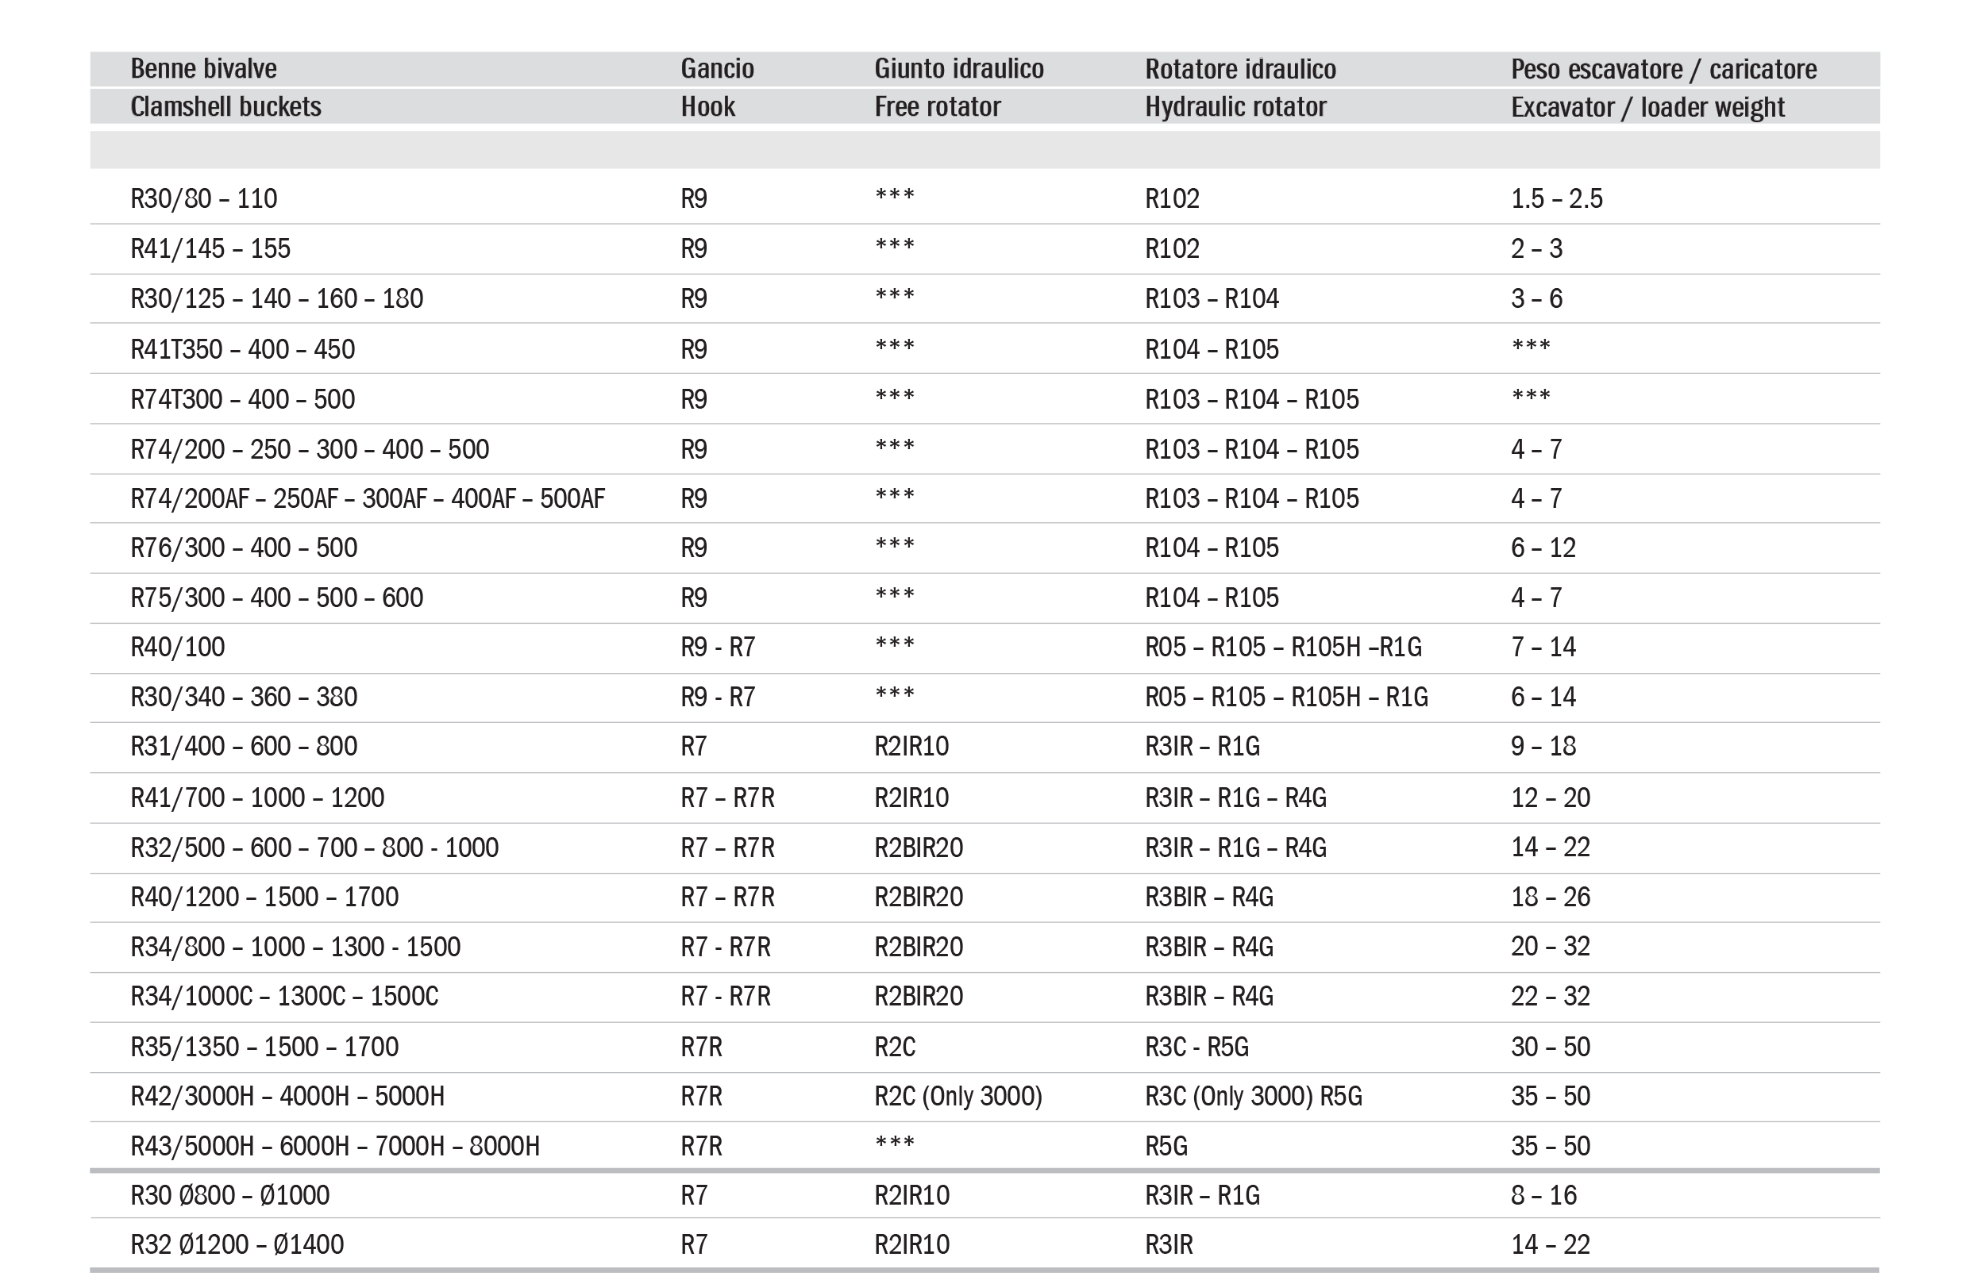Click 'R3C (Only 3000) R5G' cell
This screenshot has width=1969, height=1284.
click(1253, 1096)
